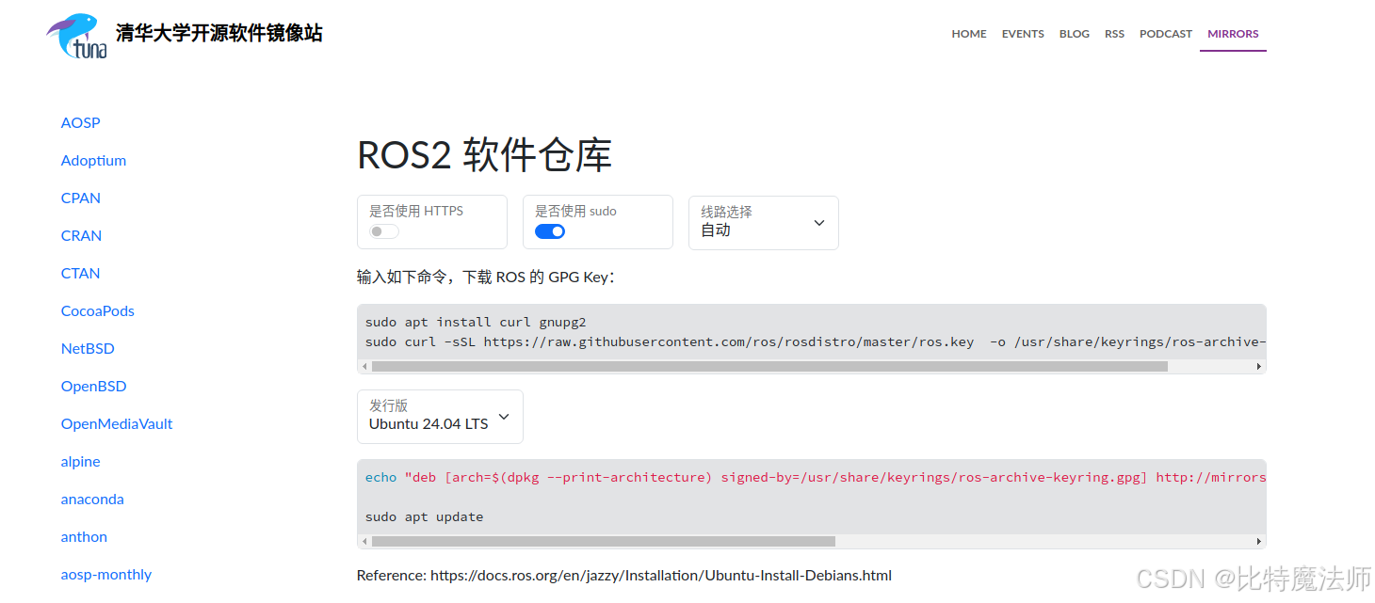Screen dimensions: 1375x603
Task: Click the GPG key code block scrollbar thumb
Action: pos(769,366)
